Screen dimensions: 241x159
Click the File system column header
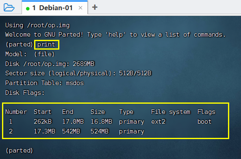171,112
